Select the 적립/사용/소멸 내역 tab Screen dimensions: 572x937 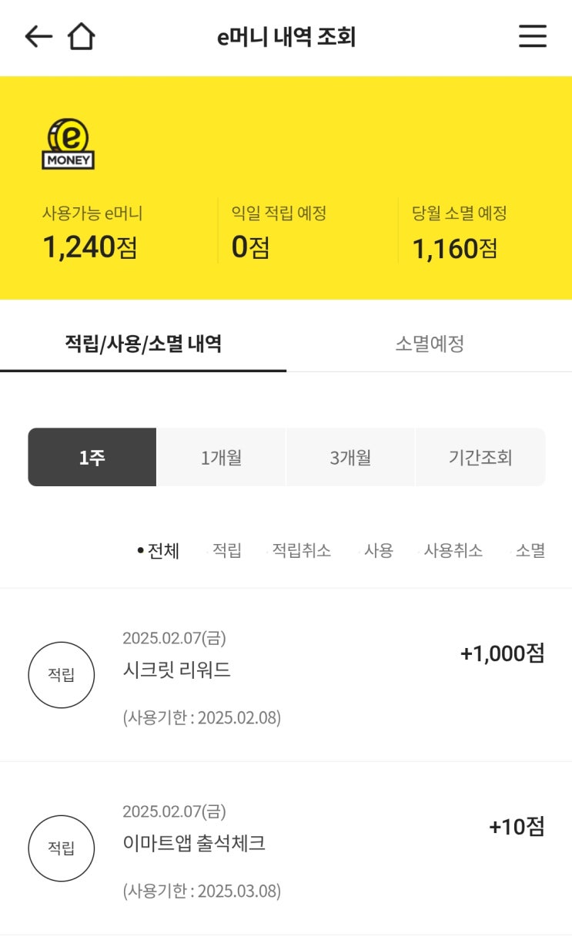pyautogui.click(x=143, y=344)
